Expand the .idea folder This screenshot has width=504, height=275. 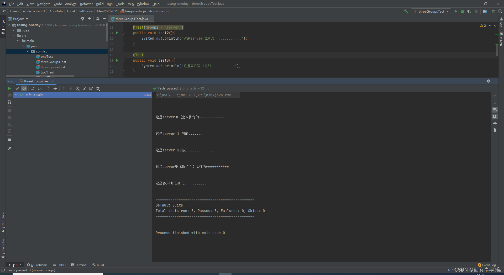(14, 30)
